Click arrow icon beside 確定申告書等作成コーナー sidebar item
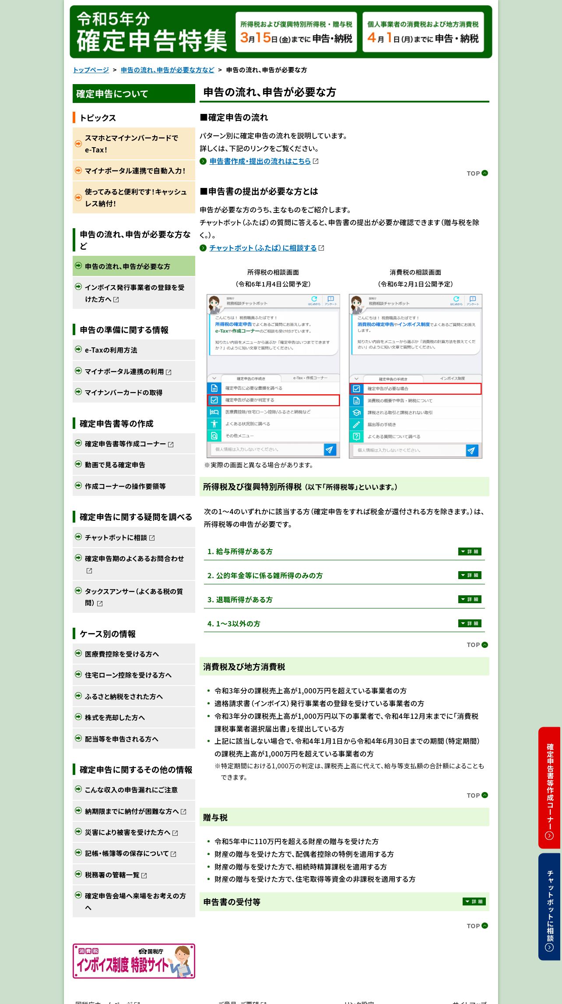This screenshot has height=1004, width=562. (78, 443)
